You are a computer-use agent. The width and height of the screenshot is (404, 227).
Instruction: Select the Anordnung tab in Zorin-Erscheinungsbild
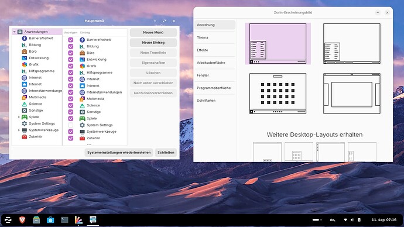(x=215, y=25)
